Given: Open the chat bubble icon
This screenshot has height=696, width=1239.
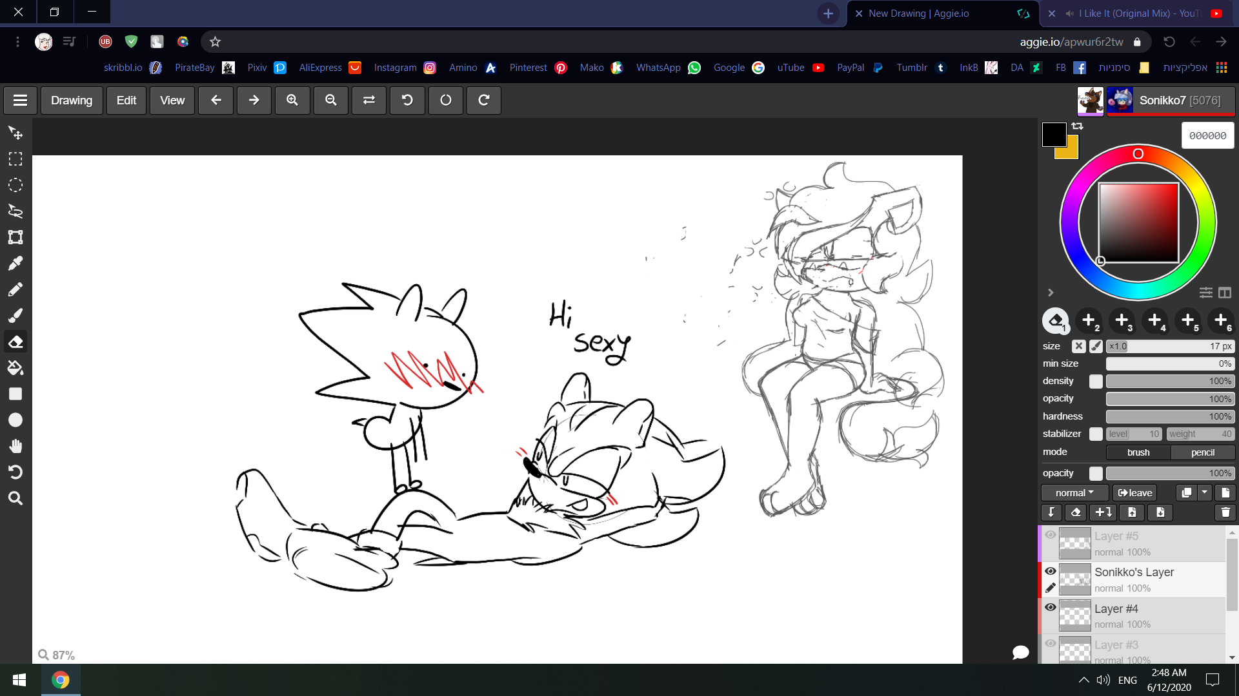Looking at the screenshot, I should tap(1020, 653).
